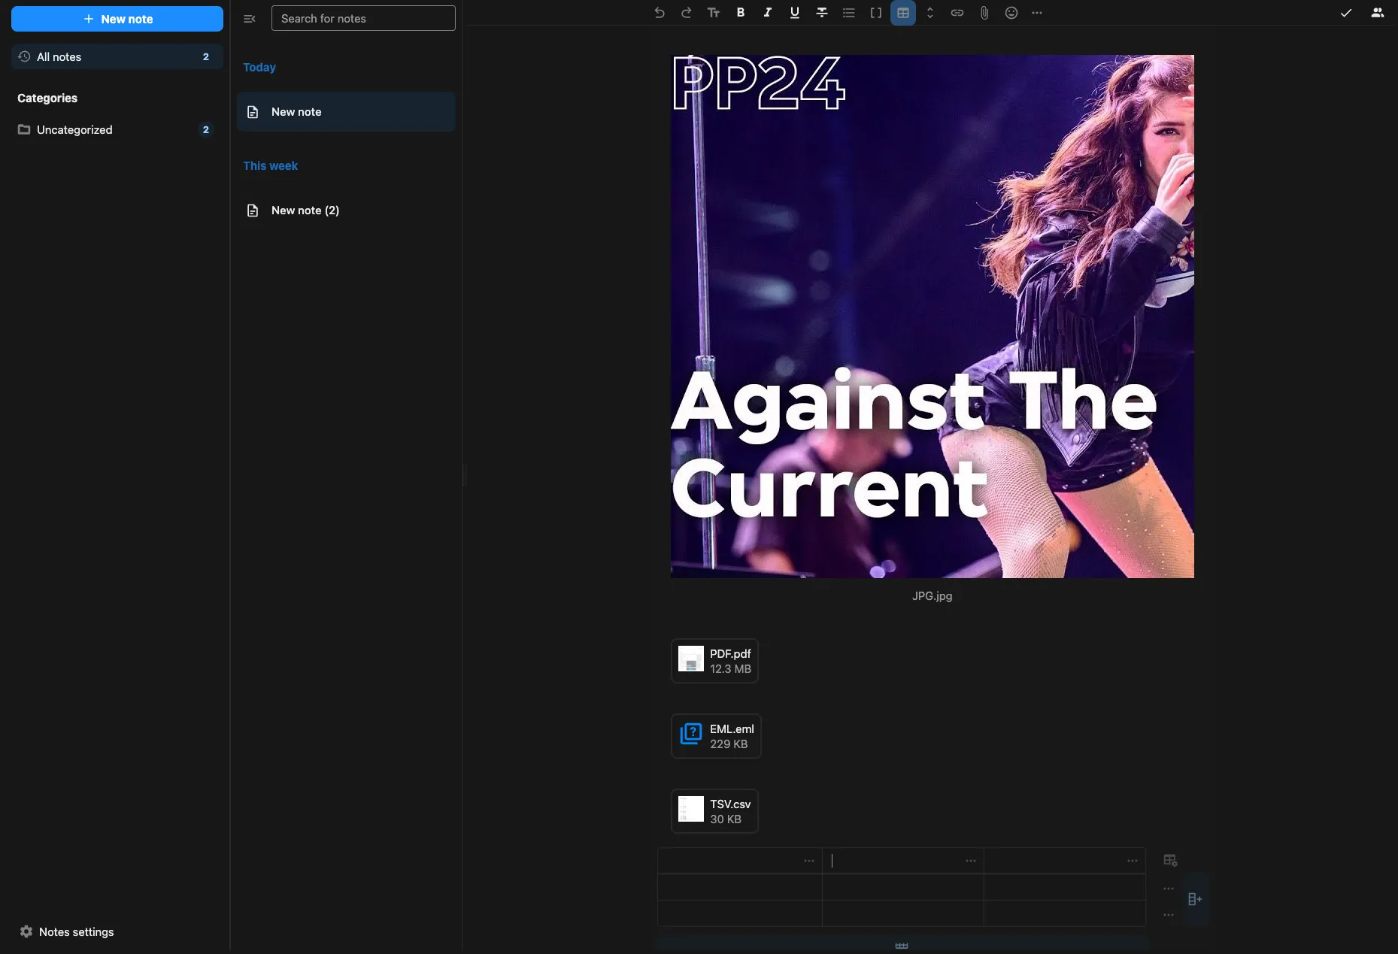This screenshot has width=1398, height=954.
Task: Apply italic formatting
Action: pyautogui.click(x=767, y=13)
